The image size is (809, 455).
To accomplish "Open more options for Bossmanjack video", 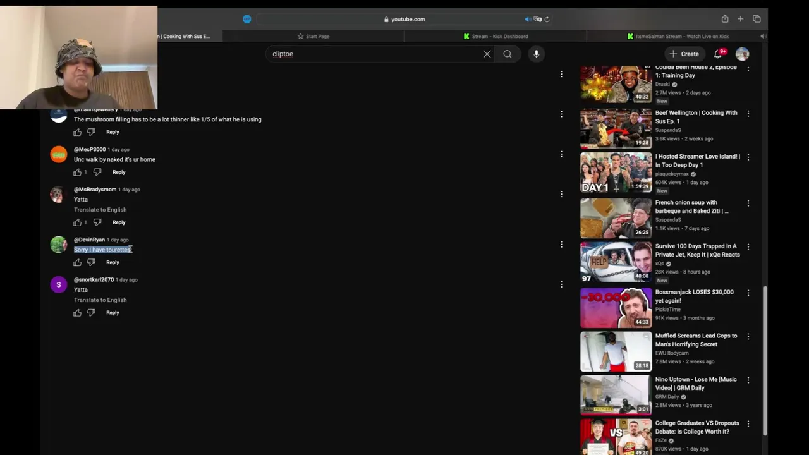I will 748,293.
